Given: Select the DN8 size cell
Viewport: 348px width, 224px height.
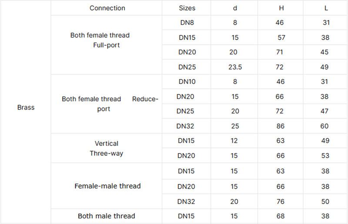Looking at the screenshot, I should point(187,23).
